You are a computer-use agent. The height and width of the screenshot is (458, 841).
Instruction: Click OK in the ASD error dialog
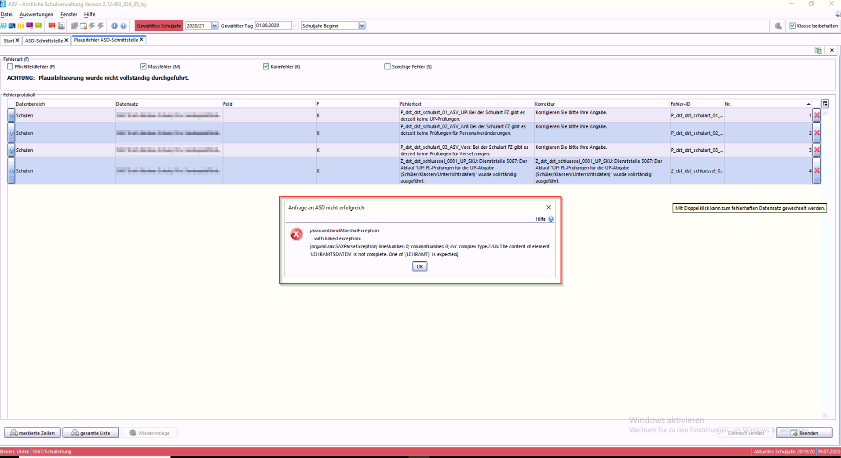(x=419, y=267)
